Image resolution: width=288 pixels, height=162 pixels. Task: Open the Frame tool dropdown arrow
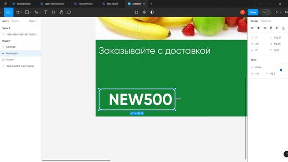[x=21, y=13]
